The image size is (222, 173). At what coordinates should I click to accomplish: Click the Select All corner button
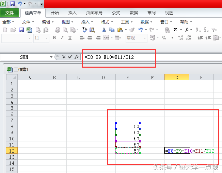tap(12, 77)
